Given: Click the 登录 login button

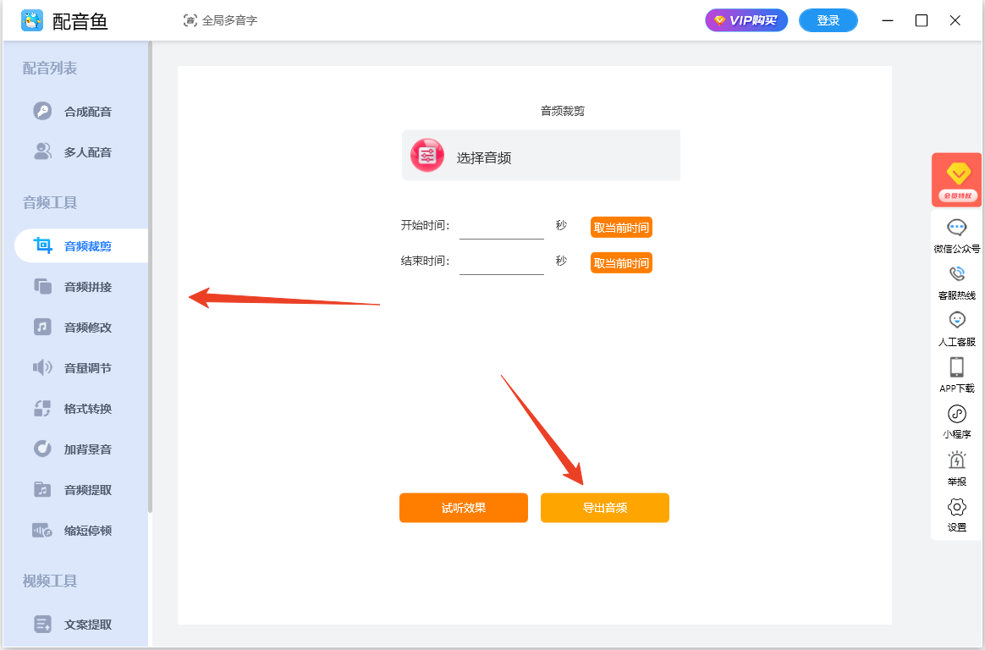Looking at the screenshot, I should 828,20.
